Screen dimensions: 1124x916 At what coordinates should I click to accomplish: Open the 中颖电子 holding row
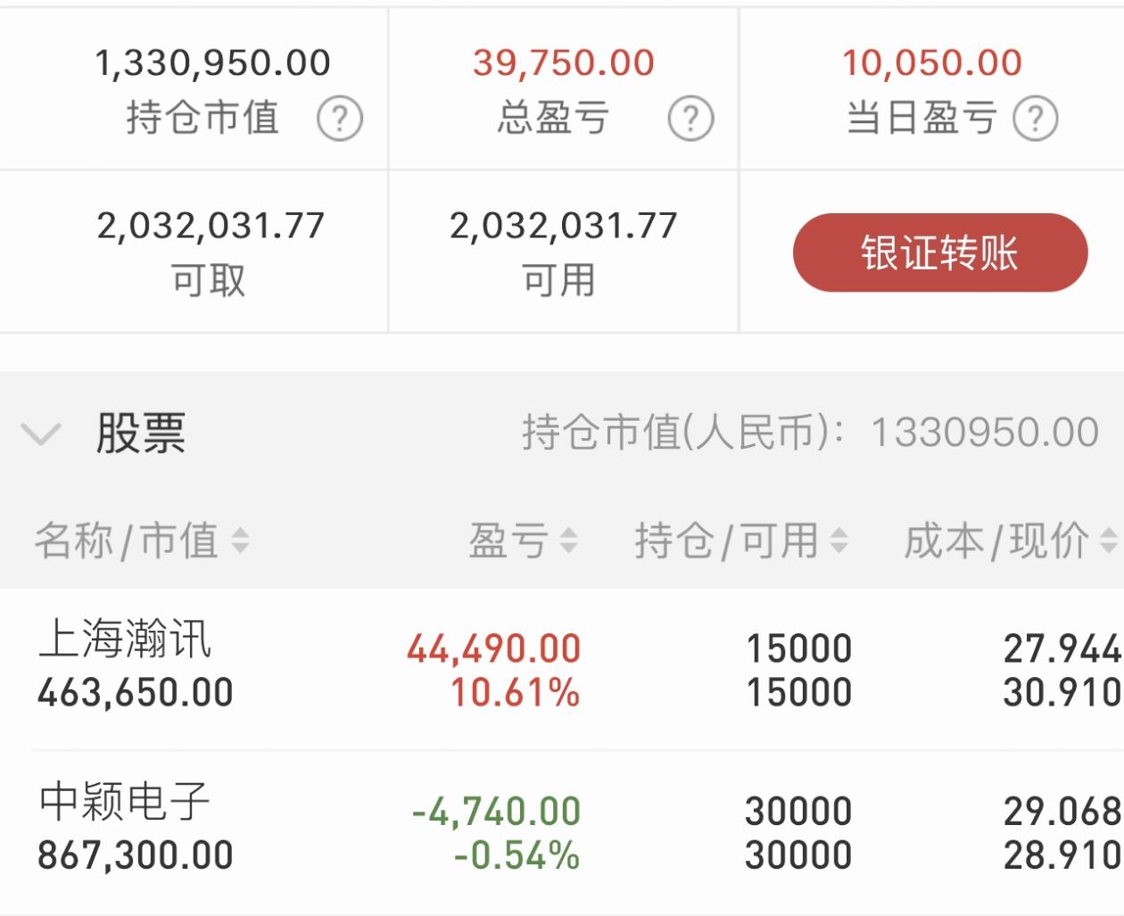click(562, 832)
